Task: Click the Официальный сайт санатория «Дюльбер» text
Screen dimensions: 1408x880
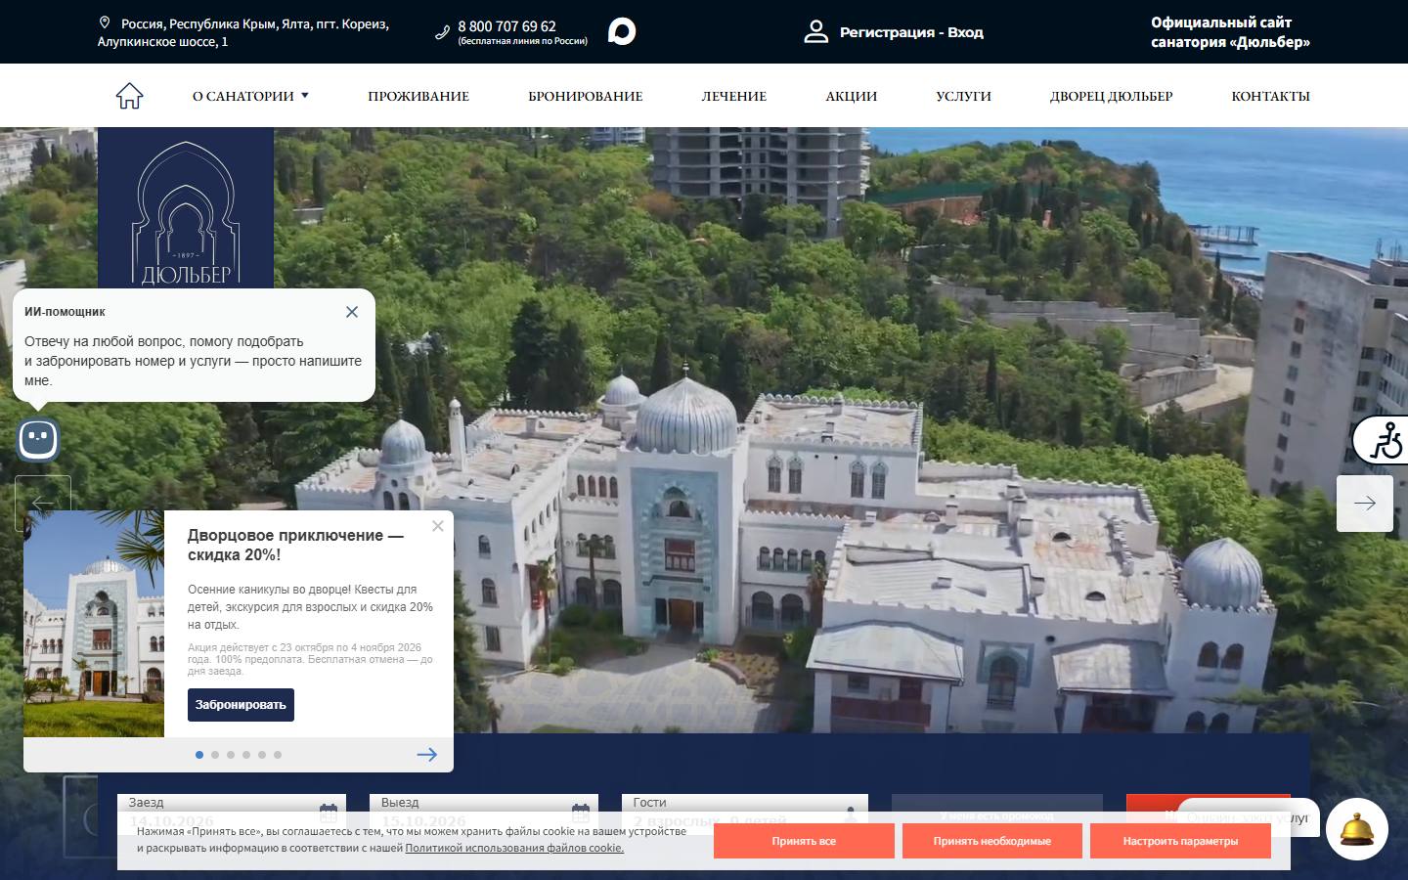Action: [1230, 32]
